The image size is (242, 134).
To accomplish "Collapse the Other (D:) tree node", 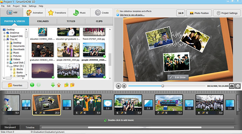I will (x=8, y=66).
